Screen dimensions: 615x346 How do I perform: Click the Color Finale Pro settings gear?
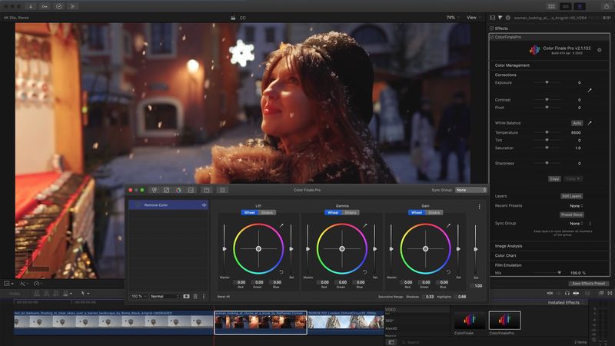coord(600,50)
